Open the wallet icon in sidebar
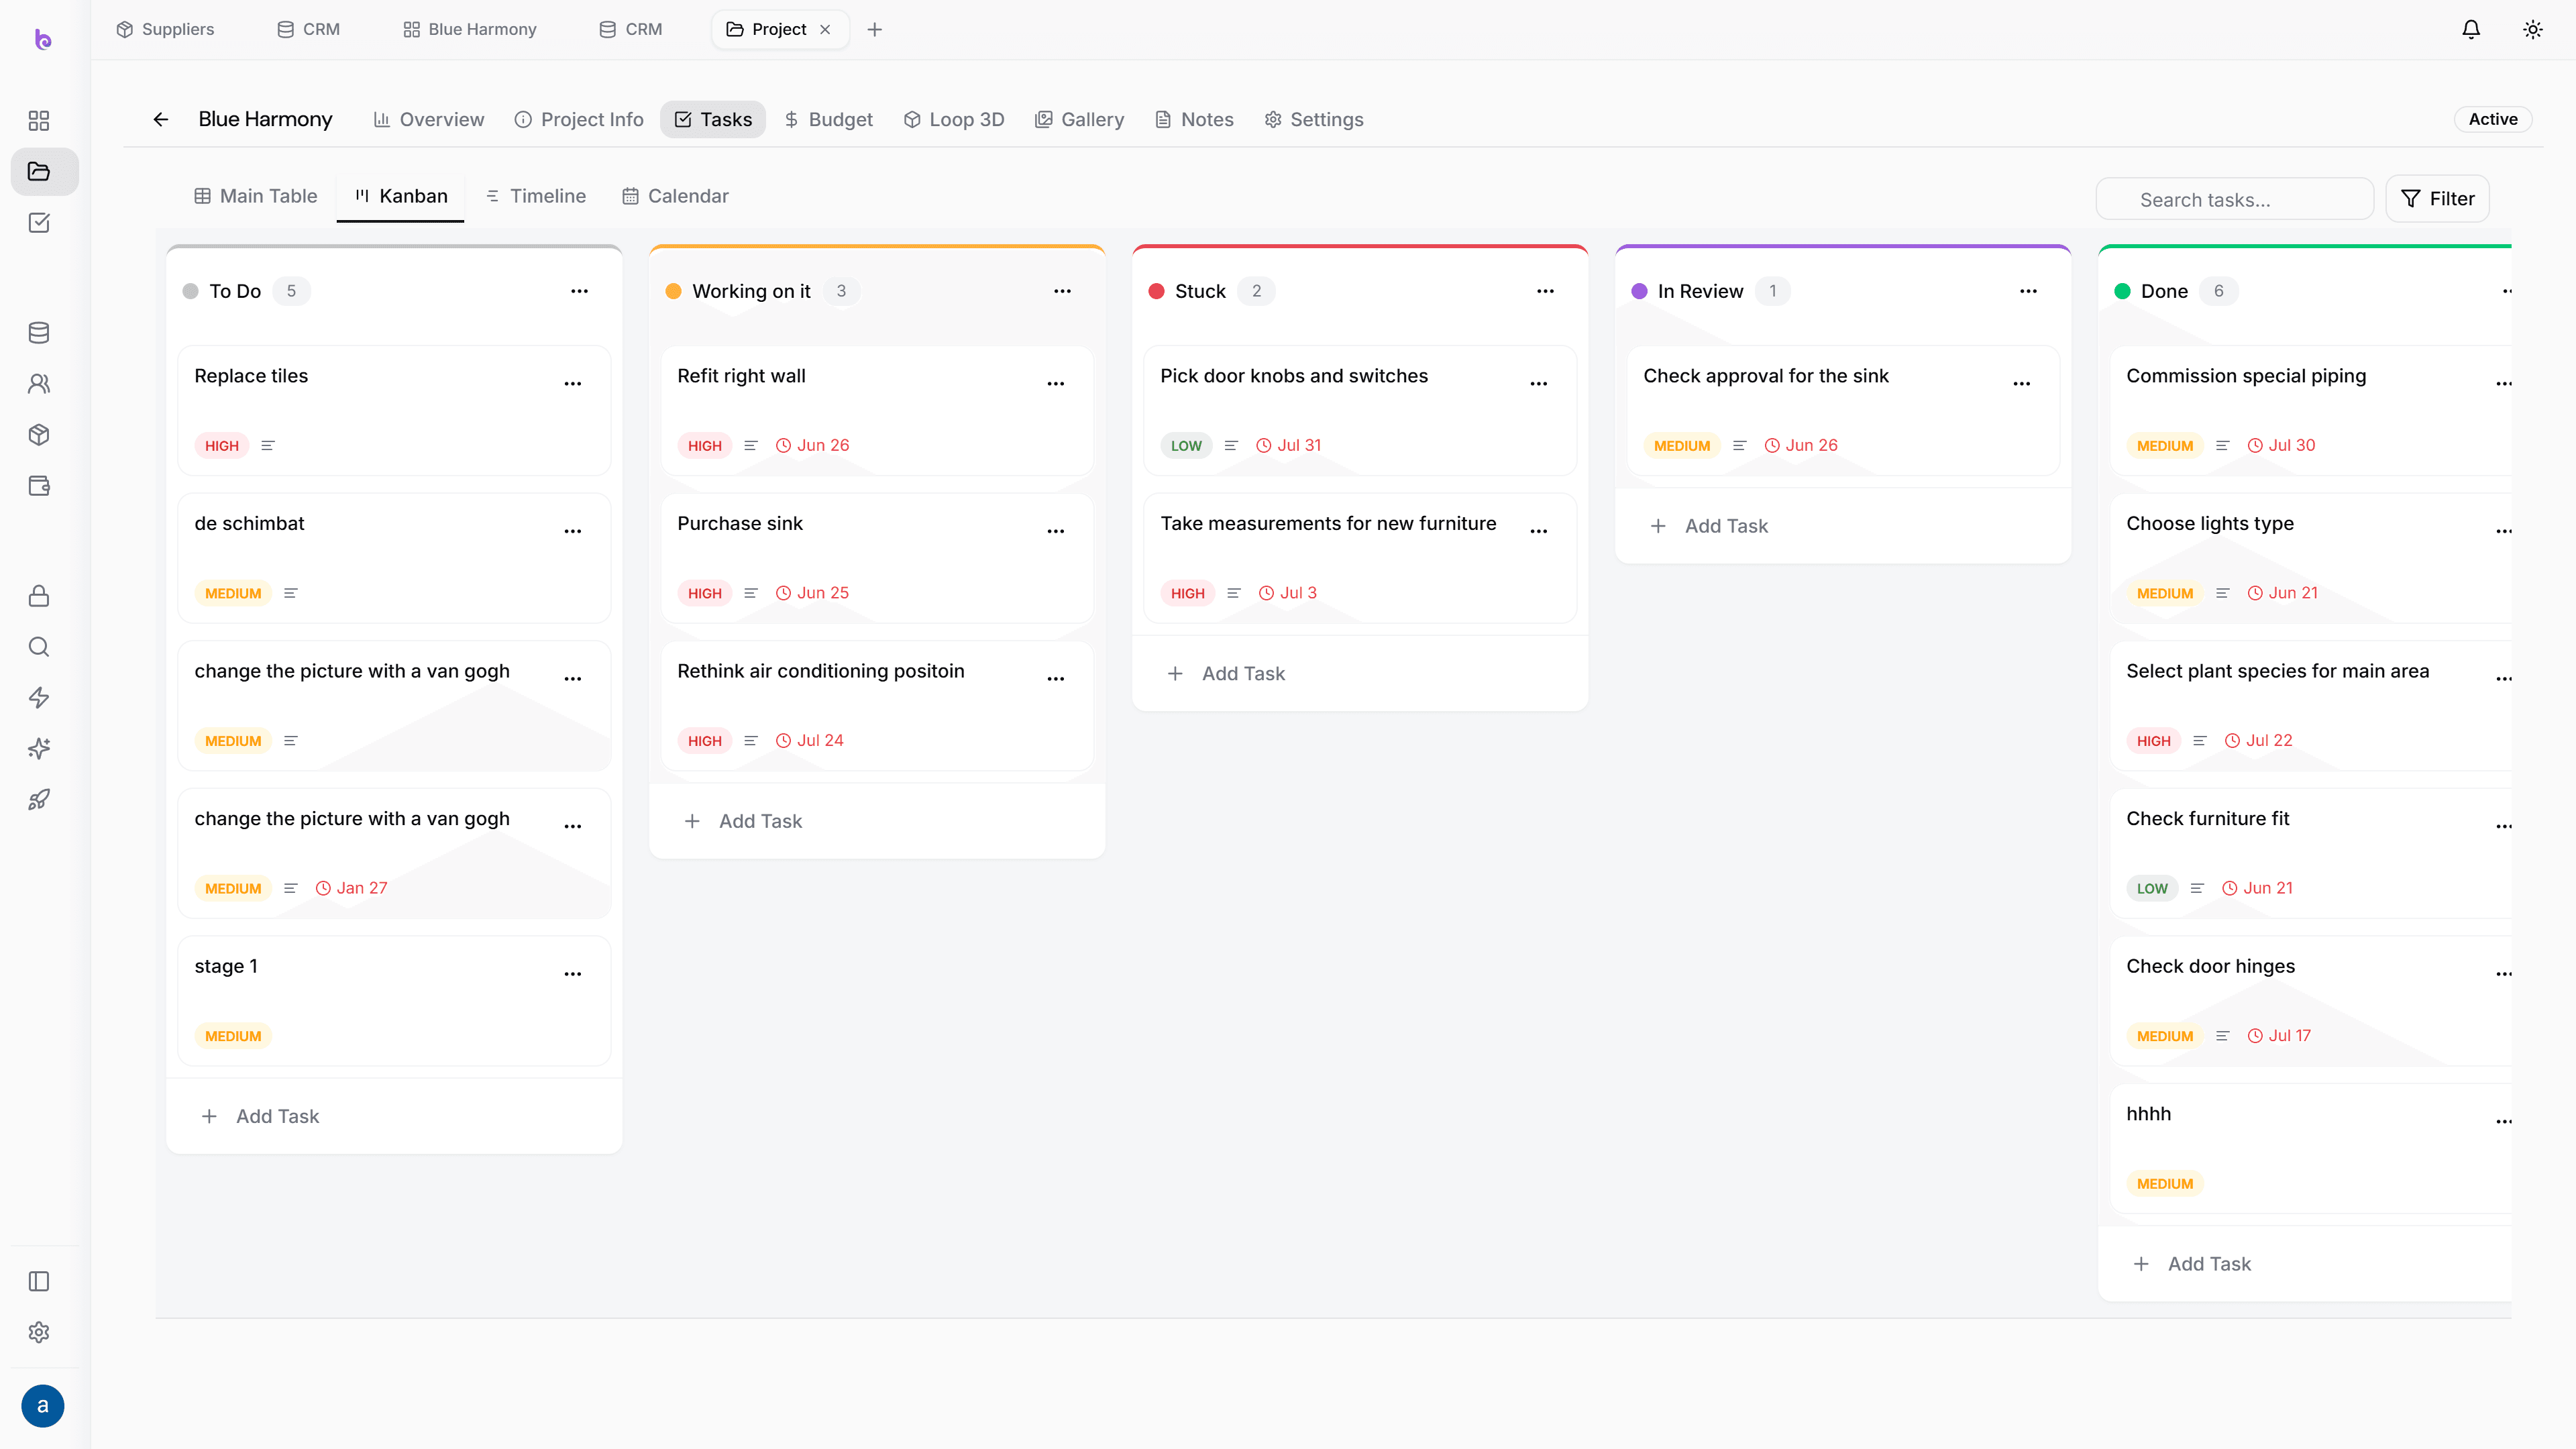The image size is (2576, 1449). (39, 486)
